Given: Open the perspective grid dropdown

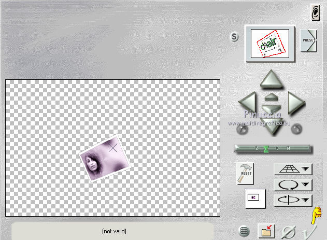Looking at the screenshot, I should 293,169.
